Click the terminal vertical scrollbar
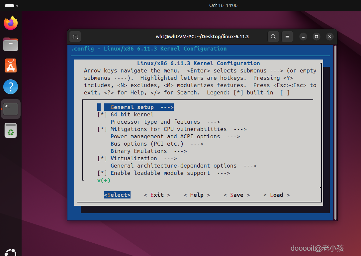This screenshot has width=361, height=256. click(x=335, y=133)
